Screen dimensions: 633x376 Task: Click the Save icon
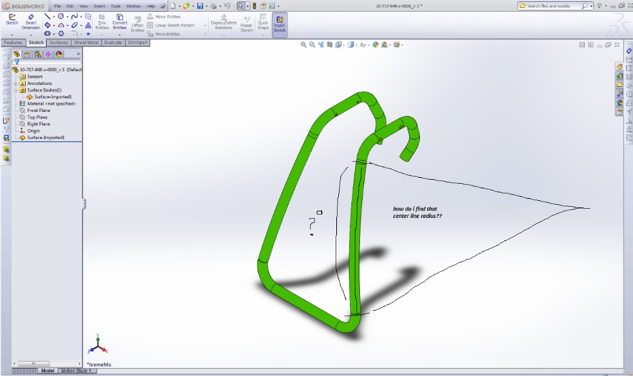pos(200,6)
